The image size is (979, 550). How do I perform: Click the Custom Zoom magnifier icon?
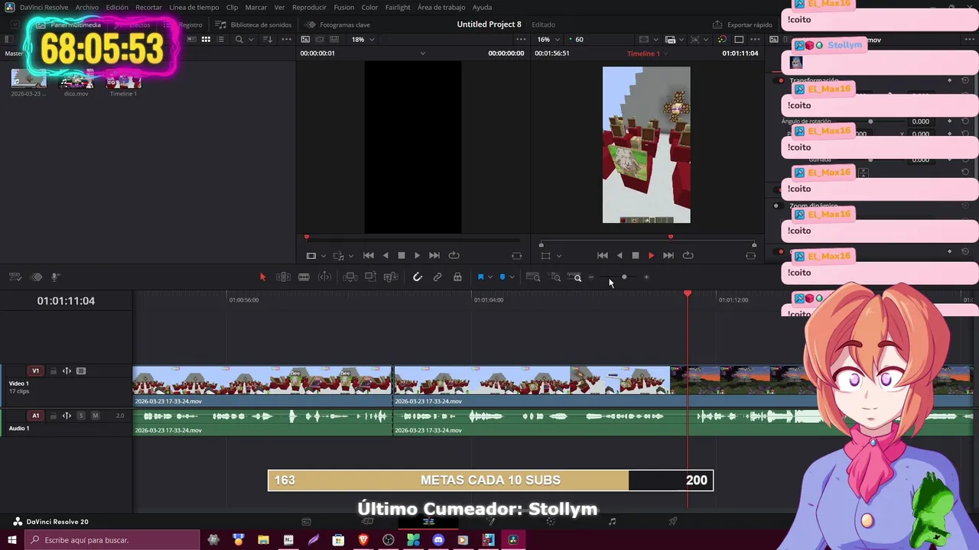pos(575,277)
